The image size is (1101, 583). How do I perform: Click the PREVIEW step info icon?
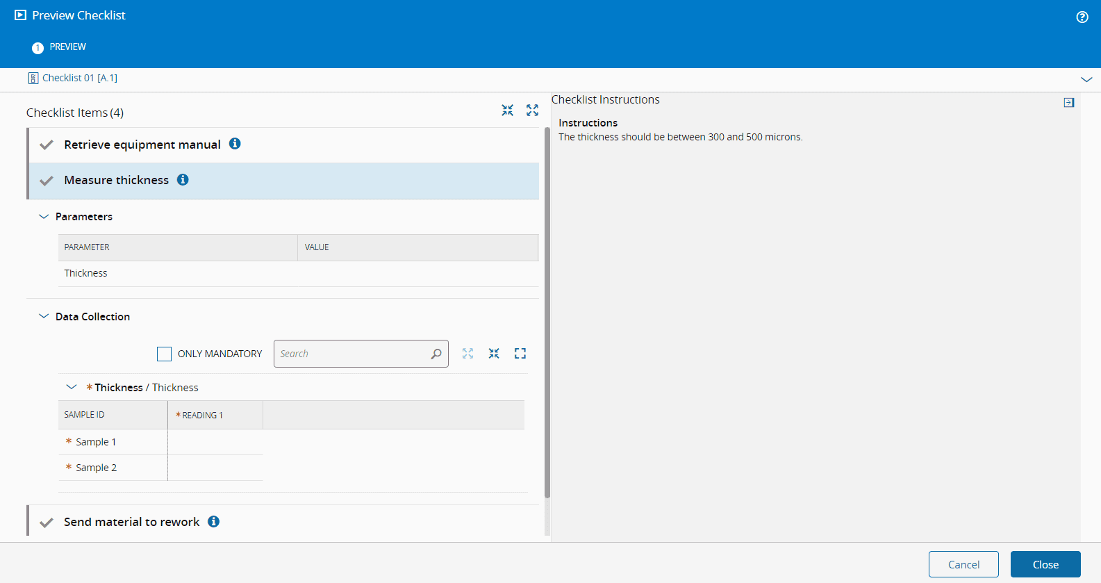pos(38,47)
